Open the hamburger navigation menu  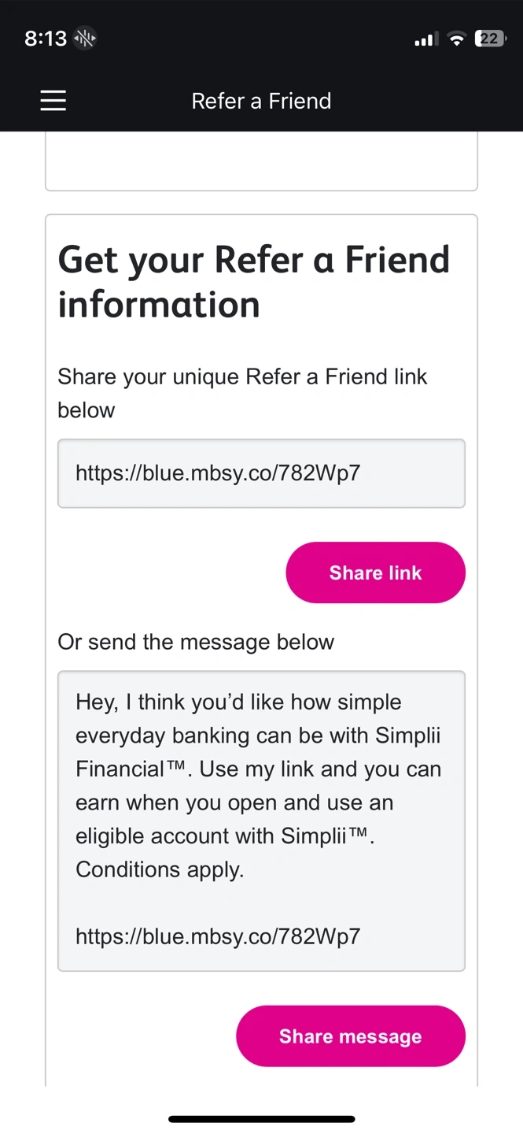pyautogui.click(x=53, y=101)
